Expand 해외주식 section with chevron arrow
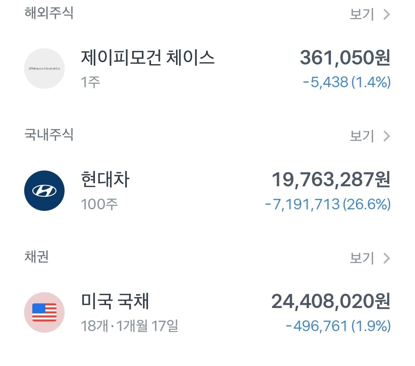415x366 pixels. pyautogui.click(x=387, y=15)
